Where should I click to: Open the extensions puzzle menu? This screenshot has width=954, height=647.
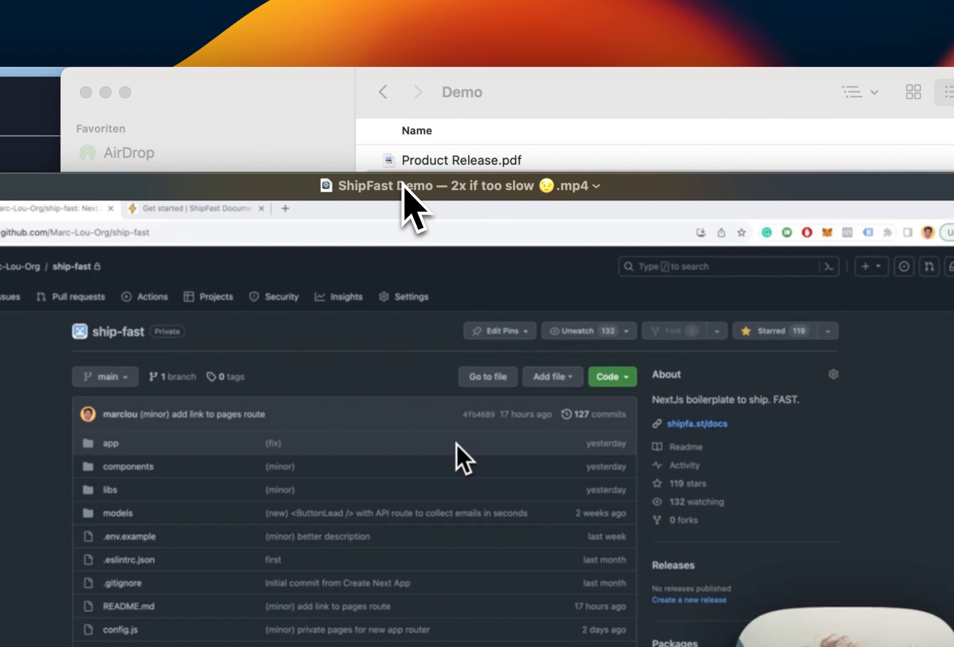click(887, 232)
